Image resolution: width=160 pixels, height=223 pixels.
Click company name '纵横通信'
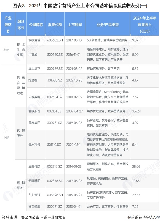point(34,40)
